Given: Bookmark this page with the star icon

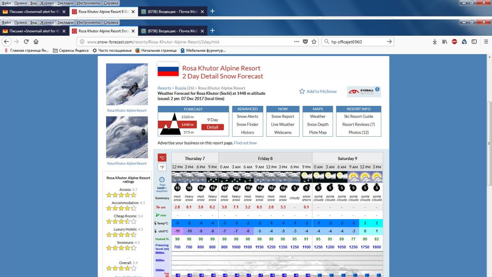Looking at the screenshot, I should point(314,41).
